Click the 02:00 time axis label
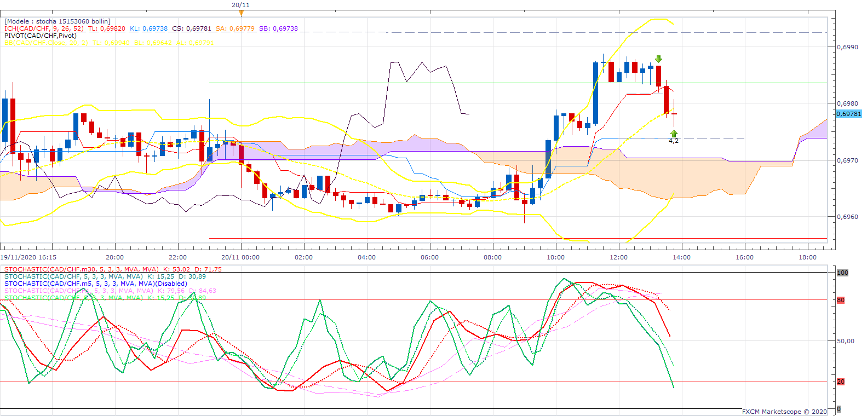Screen dimensions: 867x416 point(303,257)
